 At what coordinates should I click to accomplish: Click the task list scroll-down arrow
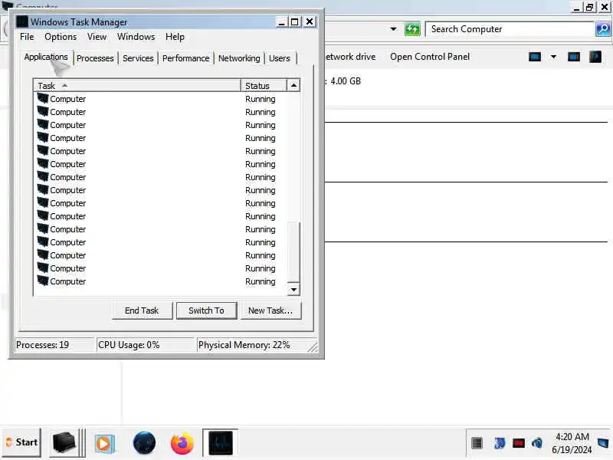click(x=293, y=290)
